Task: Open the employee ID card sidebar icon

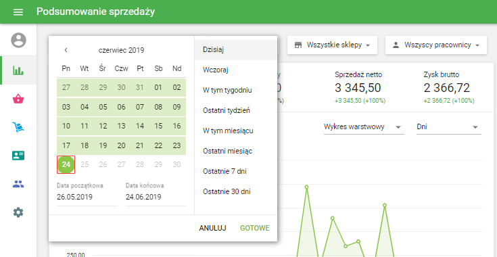Action: 18,156
